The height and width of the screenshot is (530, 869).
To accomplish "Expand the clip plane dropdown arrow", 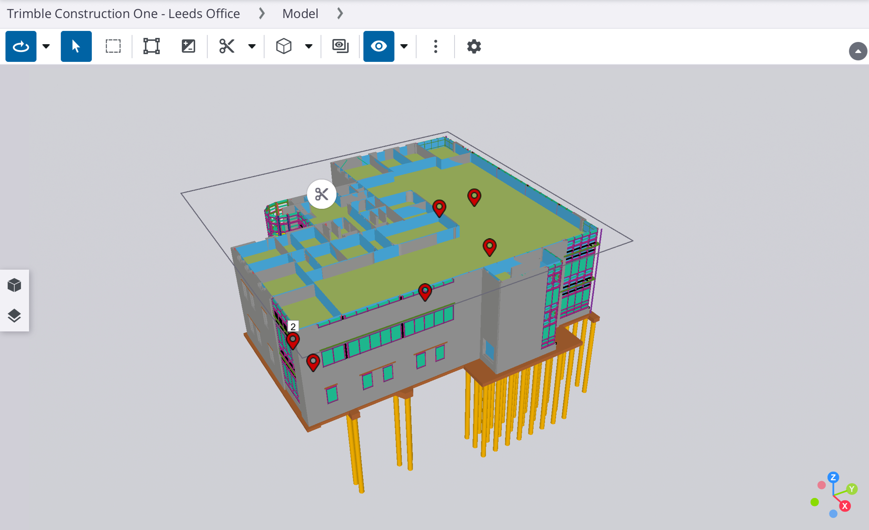I will (x=252, y=46).
